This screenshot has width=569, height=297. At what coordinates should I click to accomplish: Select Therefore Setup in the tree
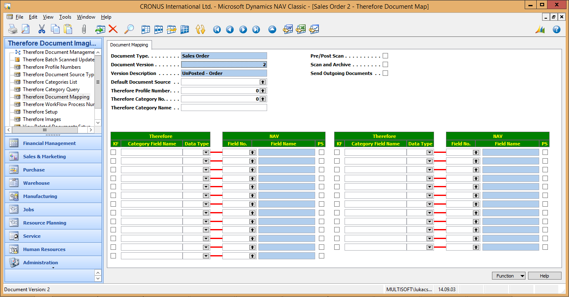40,112
